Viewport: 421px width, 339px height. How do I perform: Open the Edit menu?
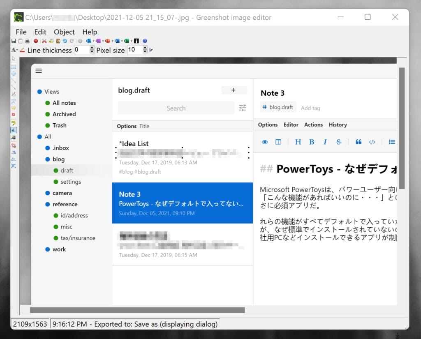coord(40,32)
